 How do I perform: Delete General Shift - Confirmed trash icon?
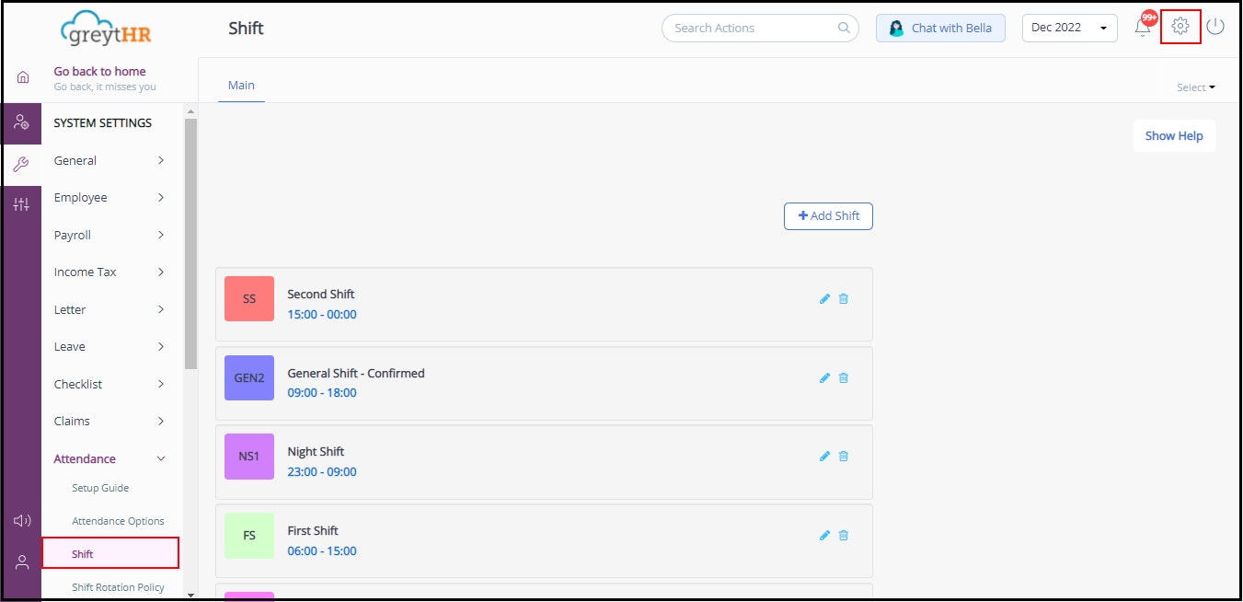pos(844,378)
